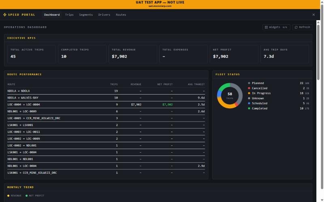Select the NDOLA → NDOLA route row
324x202 pixels.
[106, 91]
